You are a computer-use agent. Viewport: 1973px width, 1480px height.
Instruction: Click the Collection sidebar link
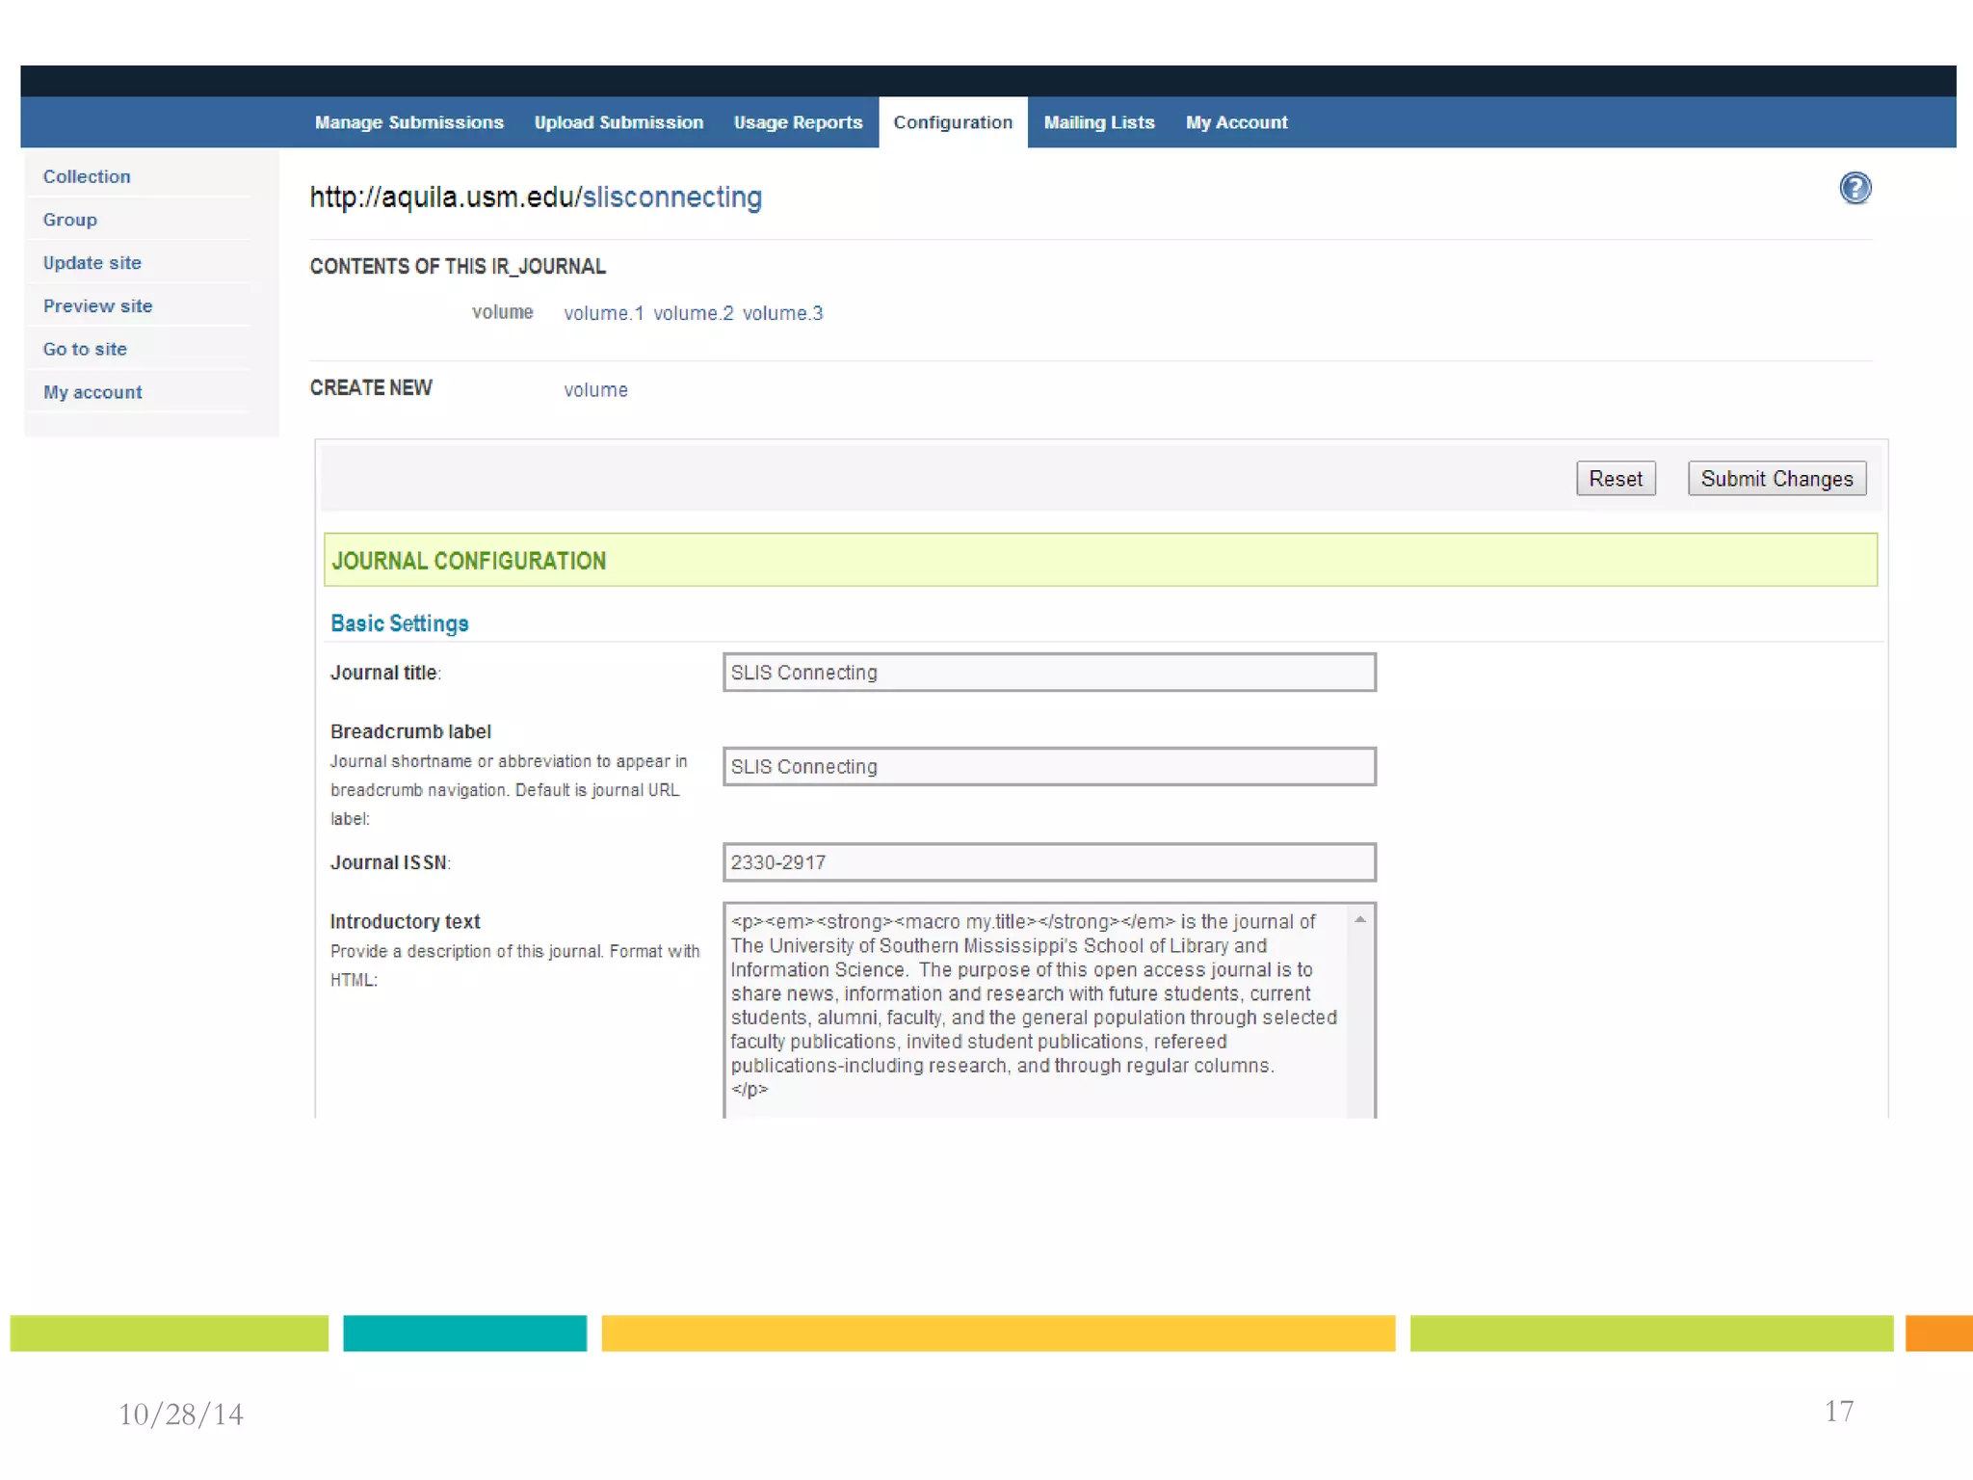(x=87, y=176)
